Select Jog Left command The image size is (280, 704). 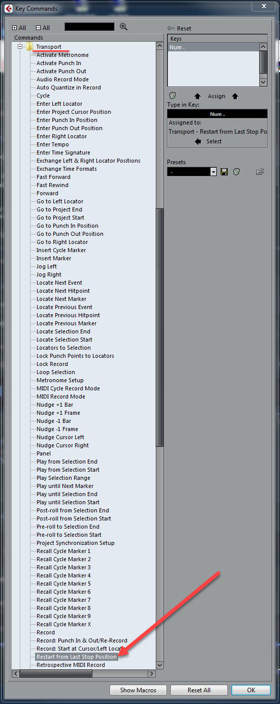47,266
